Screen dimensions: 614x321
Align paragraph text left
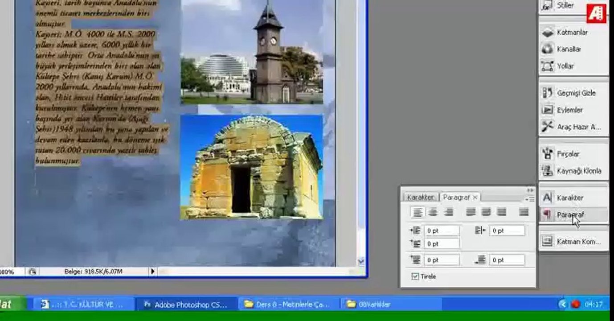pos(418,213)
